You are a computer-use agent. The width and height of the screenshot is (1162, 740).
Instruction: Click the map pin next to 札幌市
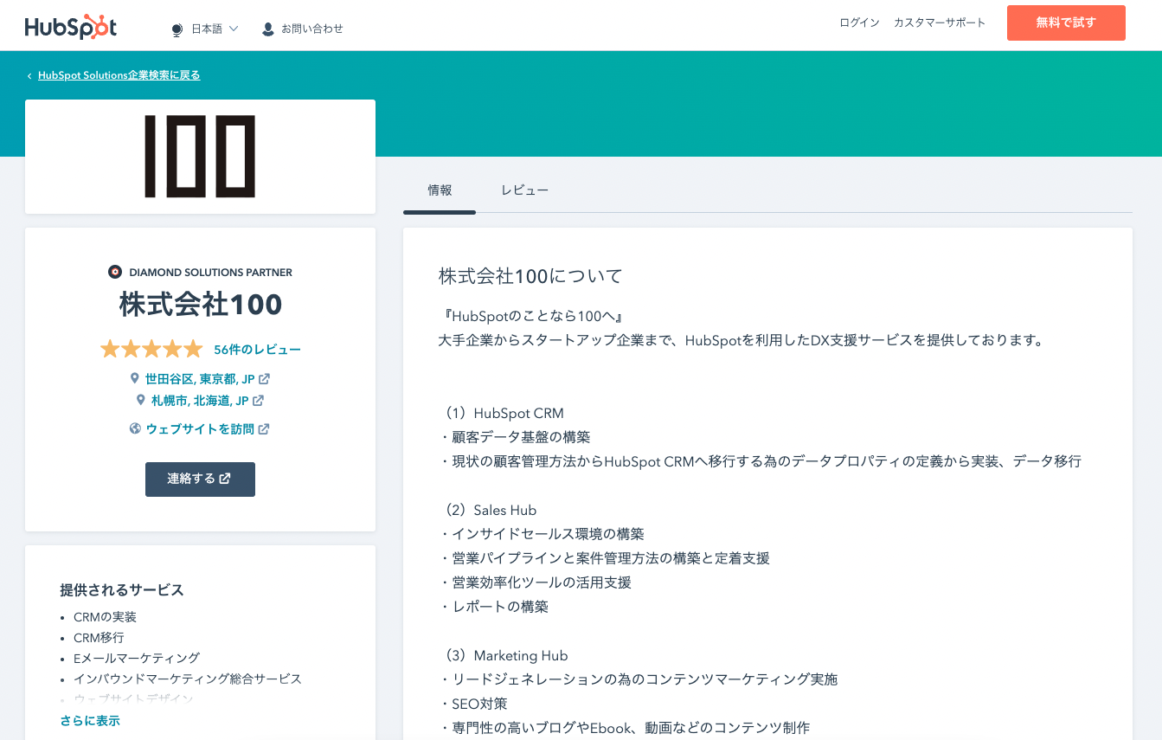point(141,400)
